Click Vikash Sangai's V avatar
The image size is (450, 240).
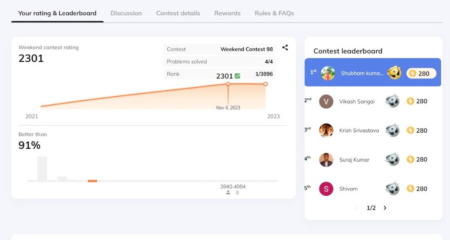pos(326,101)
